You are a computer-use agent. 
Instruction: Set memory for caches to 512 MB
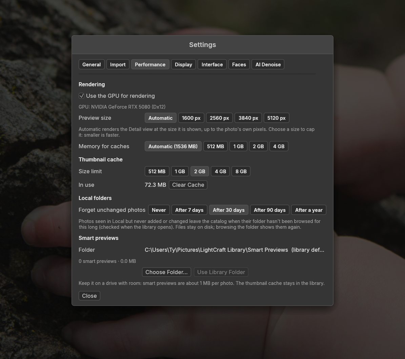tap(216, 146)
